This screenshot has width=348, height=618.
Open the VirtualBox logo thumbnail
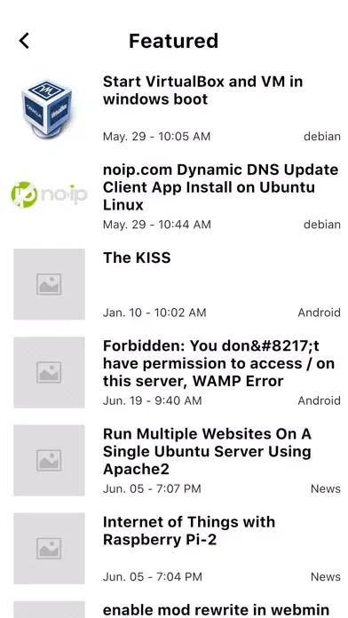click(x=47, y=108)
